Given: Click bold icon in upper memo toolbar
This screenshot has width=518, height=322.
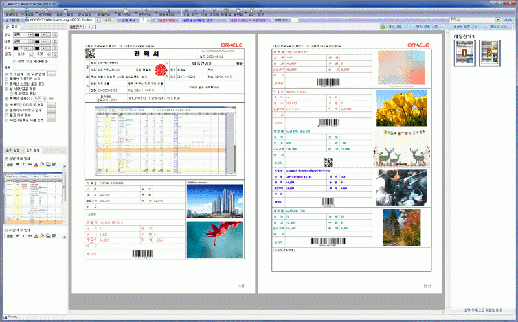Looking at the screenshot, I should click(17, 164).
